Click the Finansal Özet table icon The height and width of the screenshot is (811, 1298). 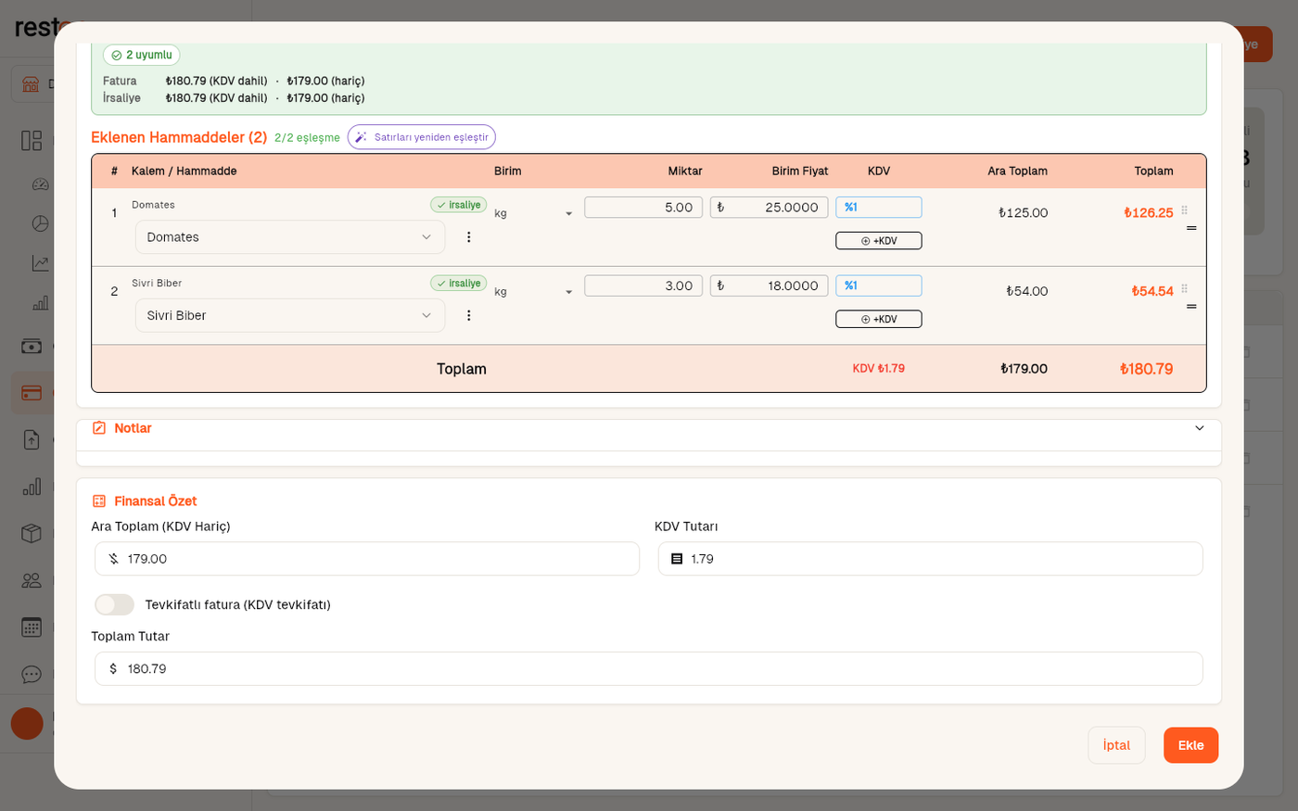(x=99, y=501)
